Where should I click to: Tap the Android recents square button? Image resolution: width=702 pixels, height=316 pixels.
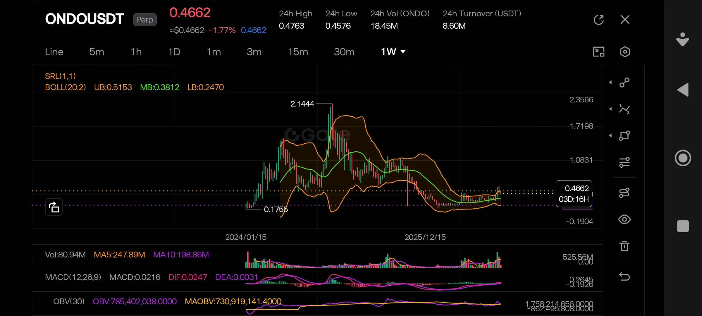coord(683,226)
